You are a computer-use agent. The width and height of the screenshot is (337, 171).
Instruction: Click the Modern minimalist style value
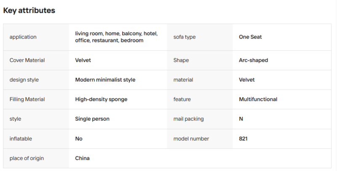(105, 80)
